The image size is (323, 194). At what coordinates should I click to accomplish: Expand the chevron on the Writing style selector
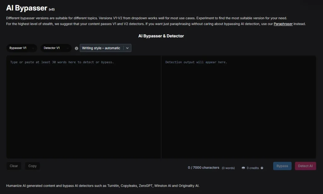coord(127,48)
